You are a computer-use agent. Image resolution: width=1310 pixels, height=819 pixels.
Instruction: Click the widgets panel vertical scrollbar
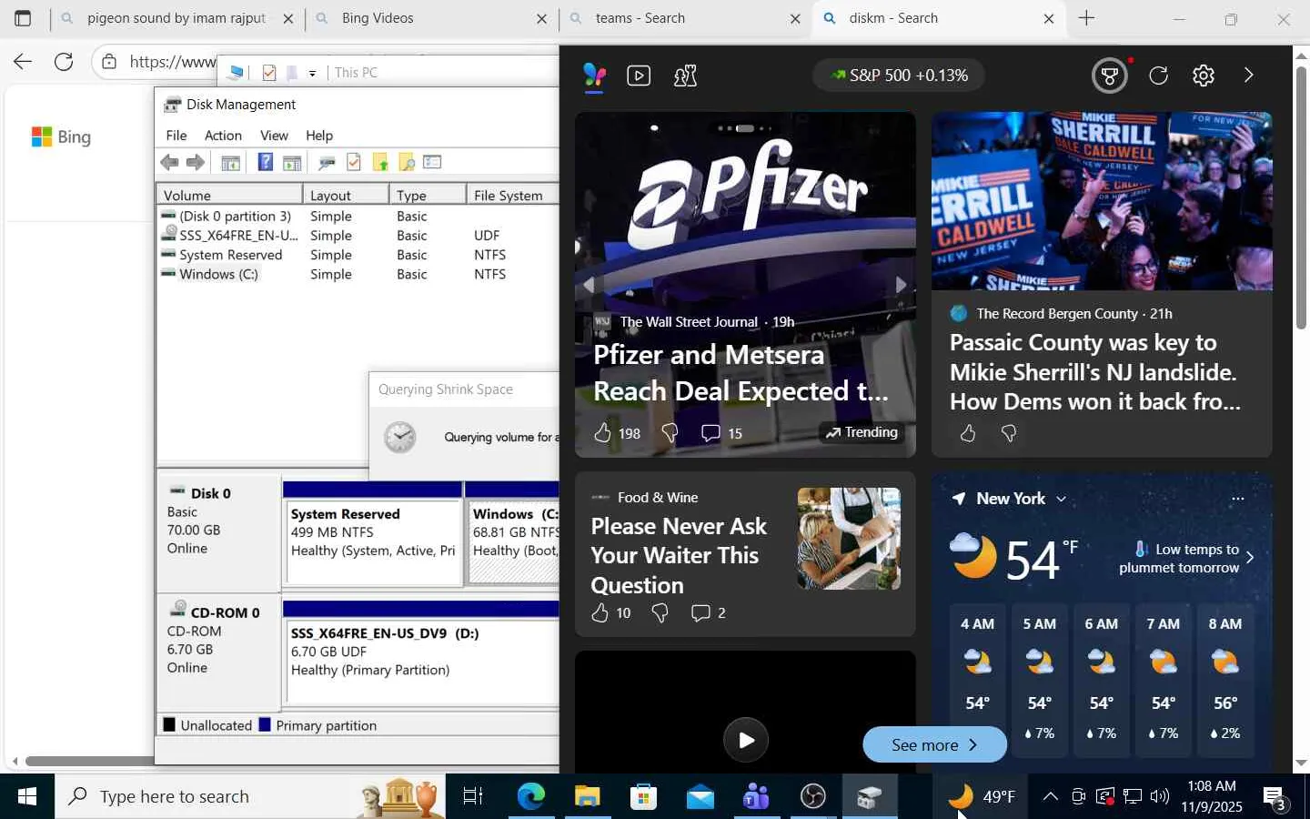click(x=1301, y=197)
